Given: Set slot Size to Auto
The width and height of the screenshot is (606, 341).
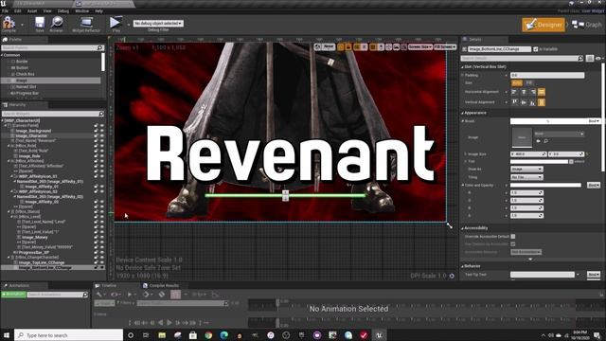Looking at the screenshot, I should [x=517, y=83].
